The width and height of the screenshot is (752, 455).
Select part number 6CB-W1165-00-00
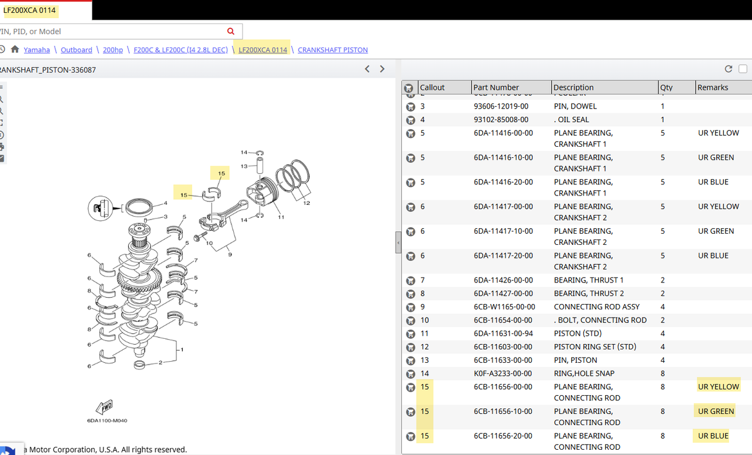tap(505, 306)
